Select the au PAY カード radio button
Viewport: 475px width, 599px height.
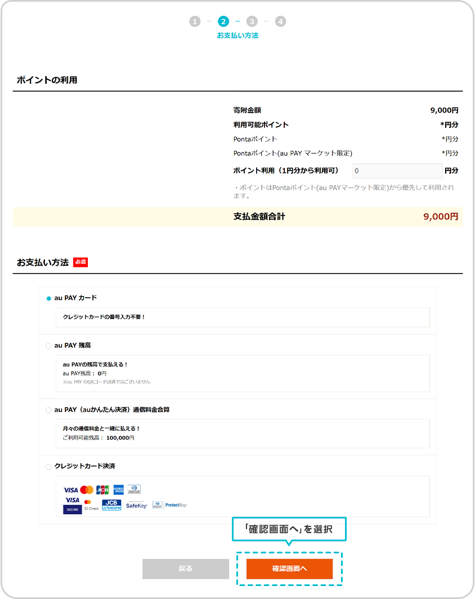[48, 298]
